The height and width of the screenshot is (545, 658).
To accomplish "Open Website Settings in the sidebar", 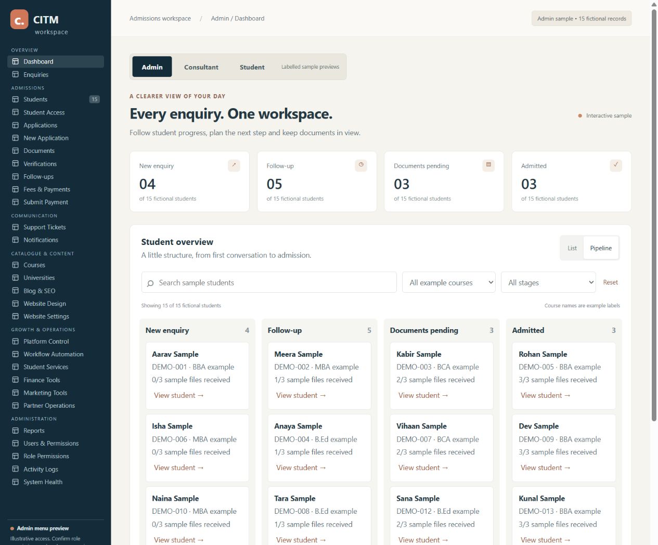I will coord(56,316).
